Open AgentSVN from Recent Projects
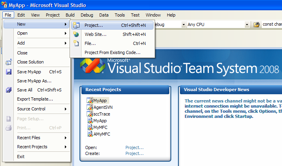 point(103,107)
